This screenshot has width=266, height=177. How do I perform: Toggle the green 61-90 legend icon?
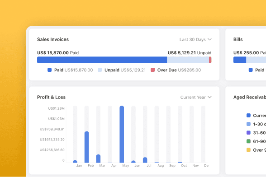tap(248, 141)
